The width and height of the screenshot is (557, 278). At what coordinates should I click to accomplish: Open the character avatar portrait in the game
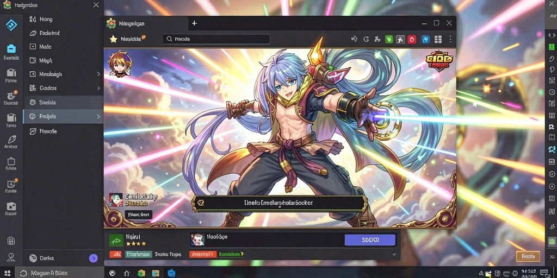[120, 63]
